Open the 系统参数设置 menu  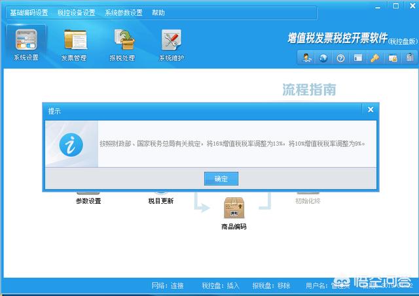click(124, 12)
